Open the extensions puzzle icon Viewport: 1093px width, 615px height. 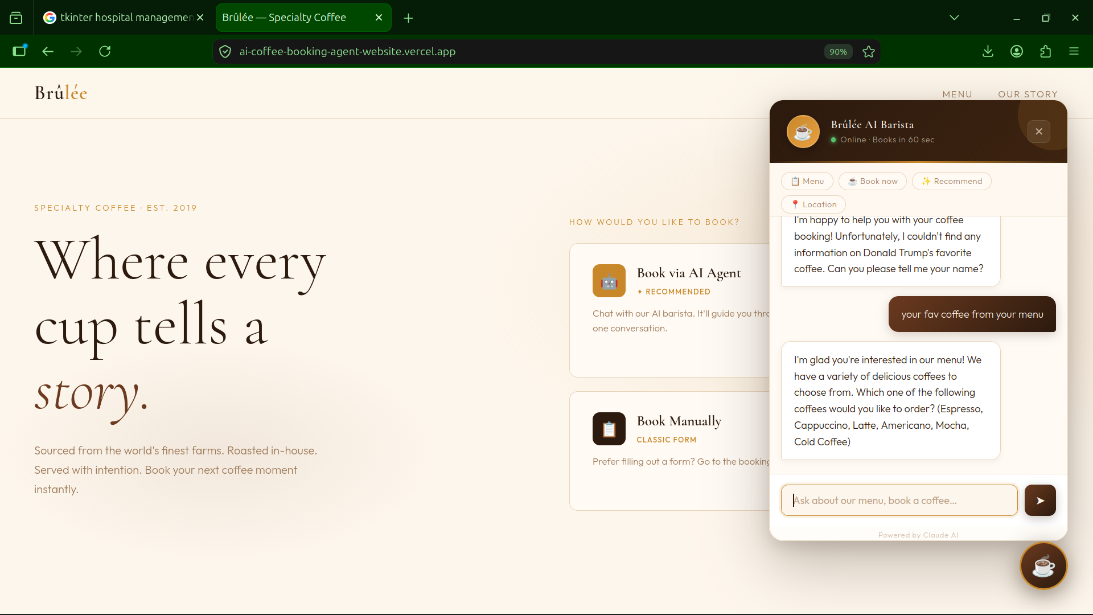[1046, 52]
